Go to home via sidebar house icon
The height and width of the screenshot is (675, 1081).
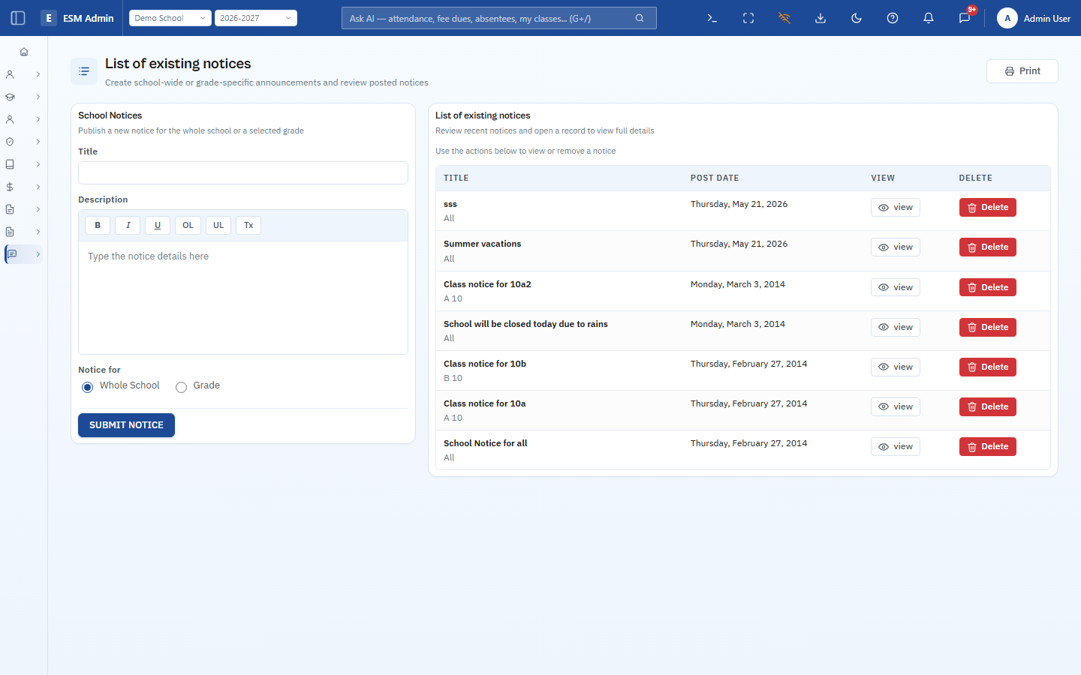24,52
